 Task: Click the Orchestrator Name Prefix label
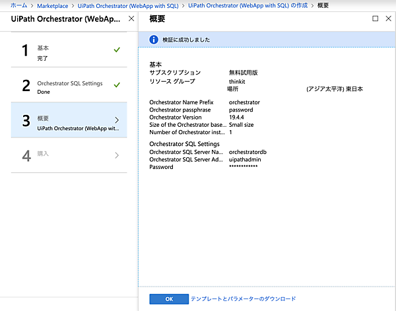pos(181,102)
